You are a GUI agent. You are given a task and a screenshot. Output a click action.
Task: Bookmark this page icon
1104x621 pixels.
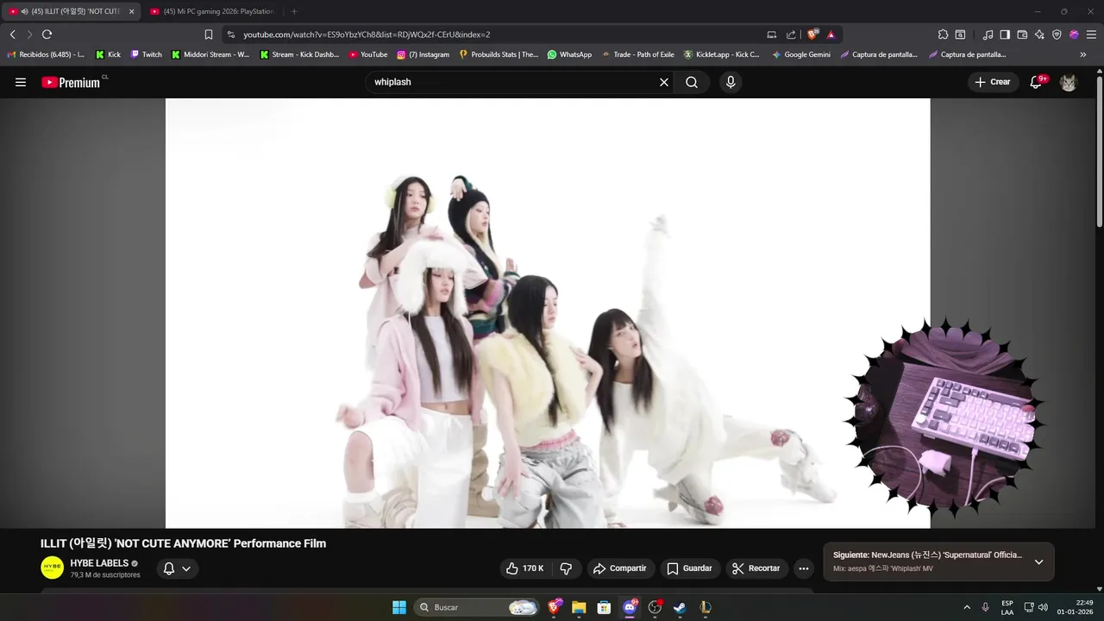(x=209, y=34)
